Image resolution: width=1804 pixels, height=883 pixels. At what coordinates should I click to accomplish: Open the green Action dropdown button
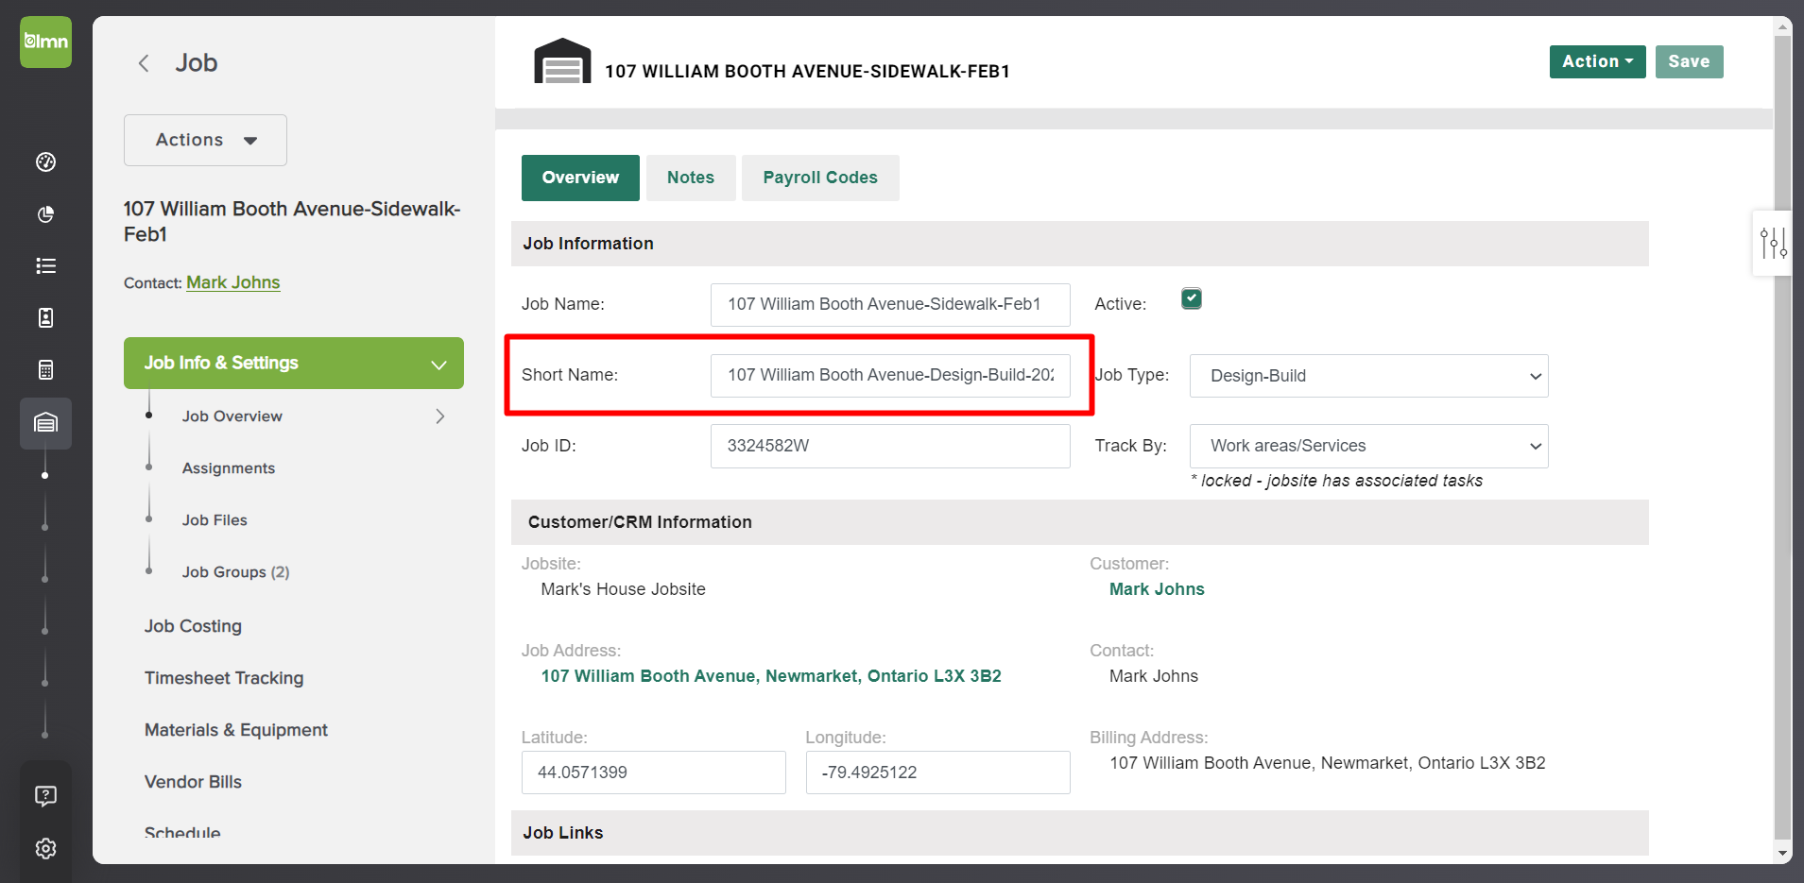pos(1597,61)
